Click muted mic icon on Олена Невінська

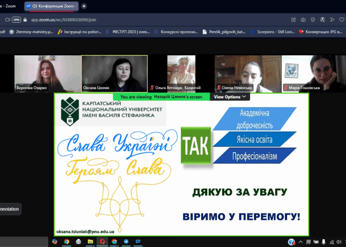pos(218,88)
